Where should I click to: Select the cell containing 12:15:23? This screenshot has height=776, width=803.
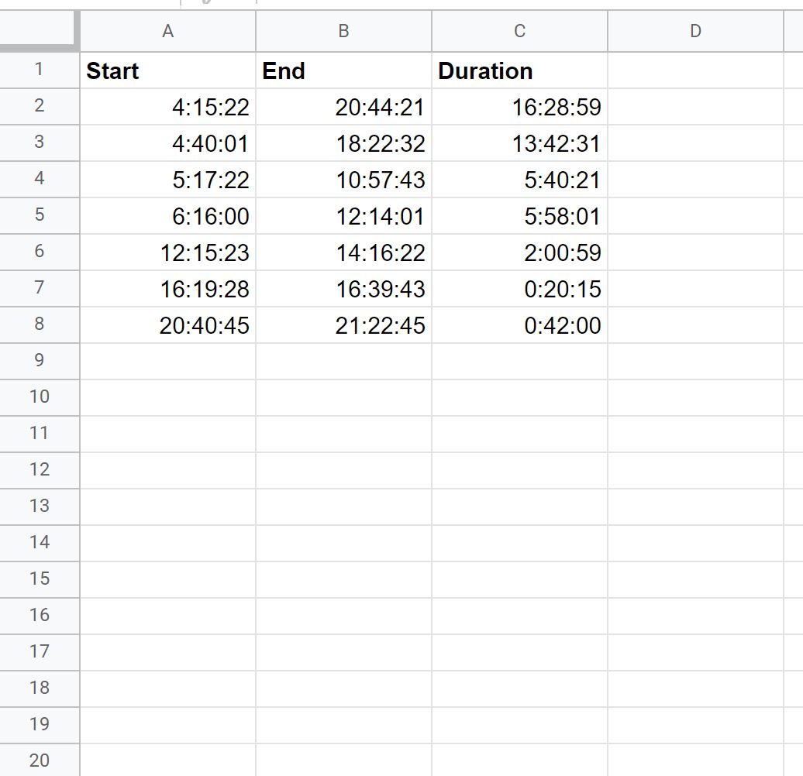pyautogui.click(x=167, y=252)
